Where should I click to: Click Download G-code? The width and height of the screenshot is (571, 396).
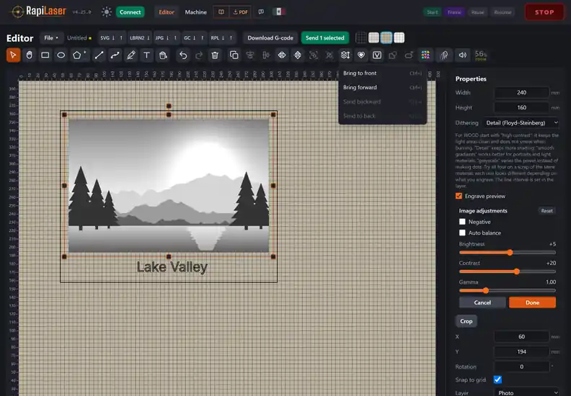click(x=270, y=38)
